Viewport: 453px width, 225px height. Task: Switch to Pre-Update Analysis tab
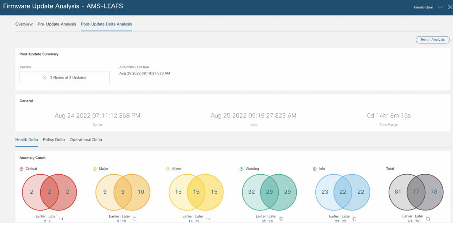(57, 24)
